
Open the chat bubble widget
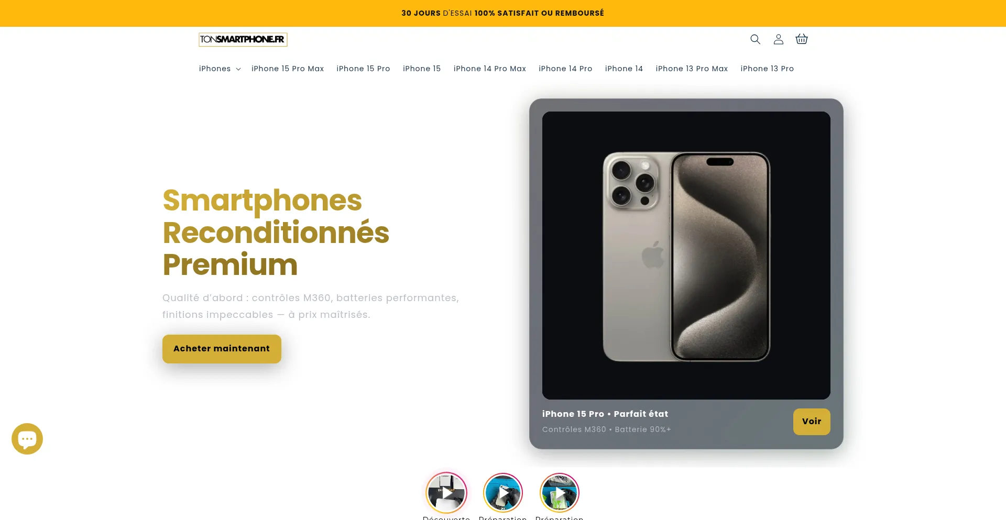click(x=27, y=439)
